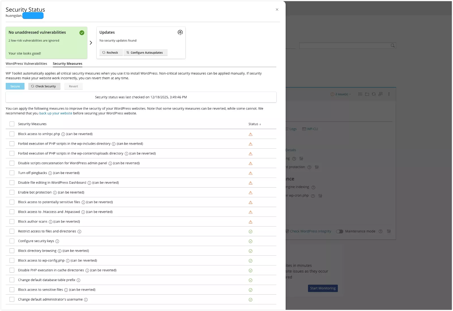Open the back up your website link

point(55,113)
